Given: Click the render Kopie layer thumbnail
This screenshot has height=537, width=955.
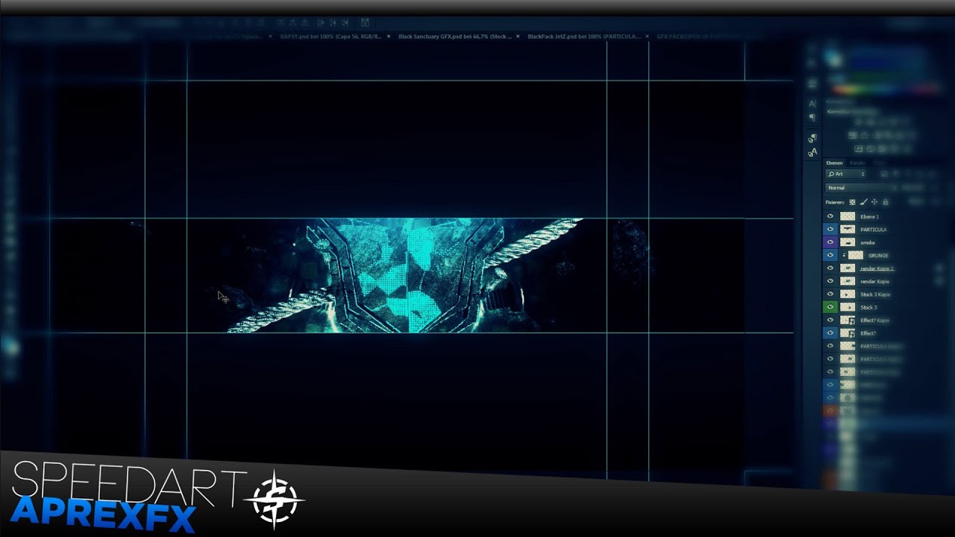Looking at the screenshot, I should click(x=848, y=281).
